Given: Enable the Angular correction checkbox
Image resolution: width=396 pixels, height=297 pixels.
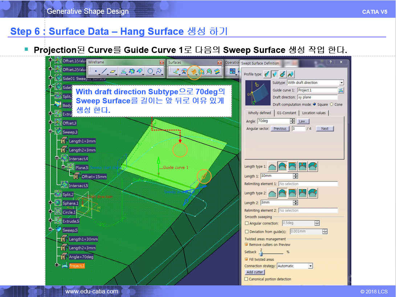Looking at the screenshot, I should tap(247, 223).
